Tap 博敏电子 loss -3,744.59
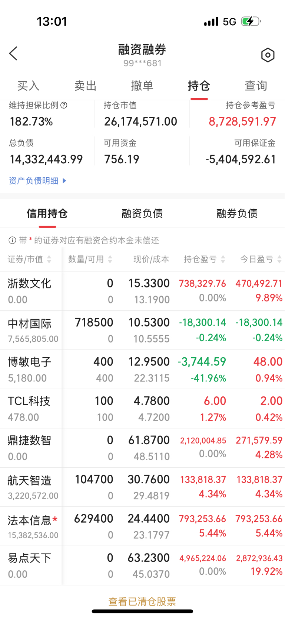285x619 pixels. [x=202, y=361]
